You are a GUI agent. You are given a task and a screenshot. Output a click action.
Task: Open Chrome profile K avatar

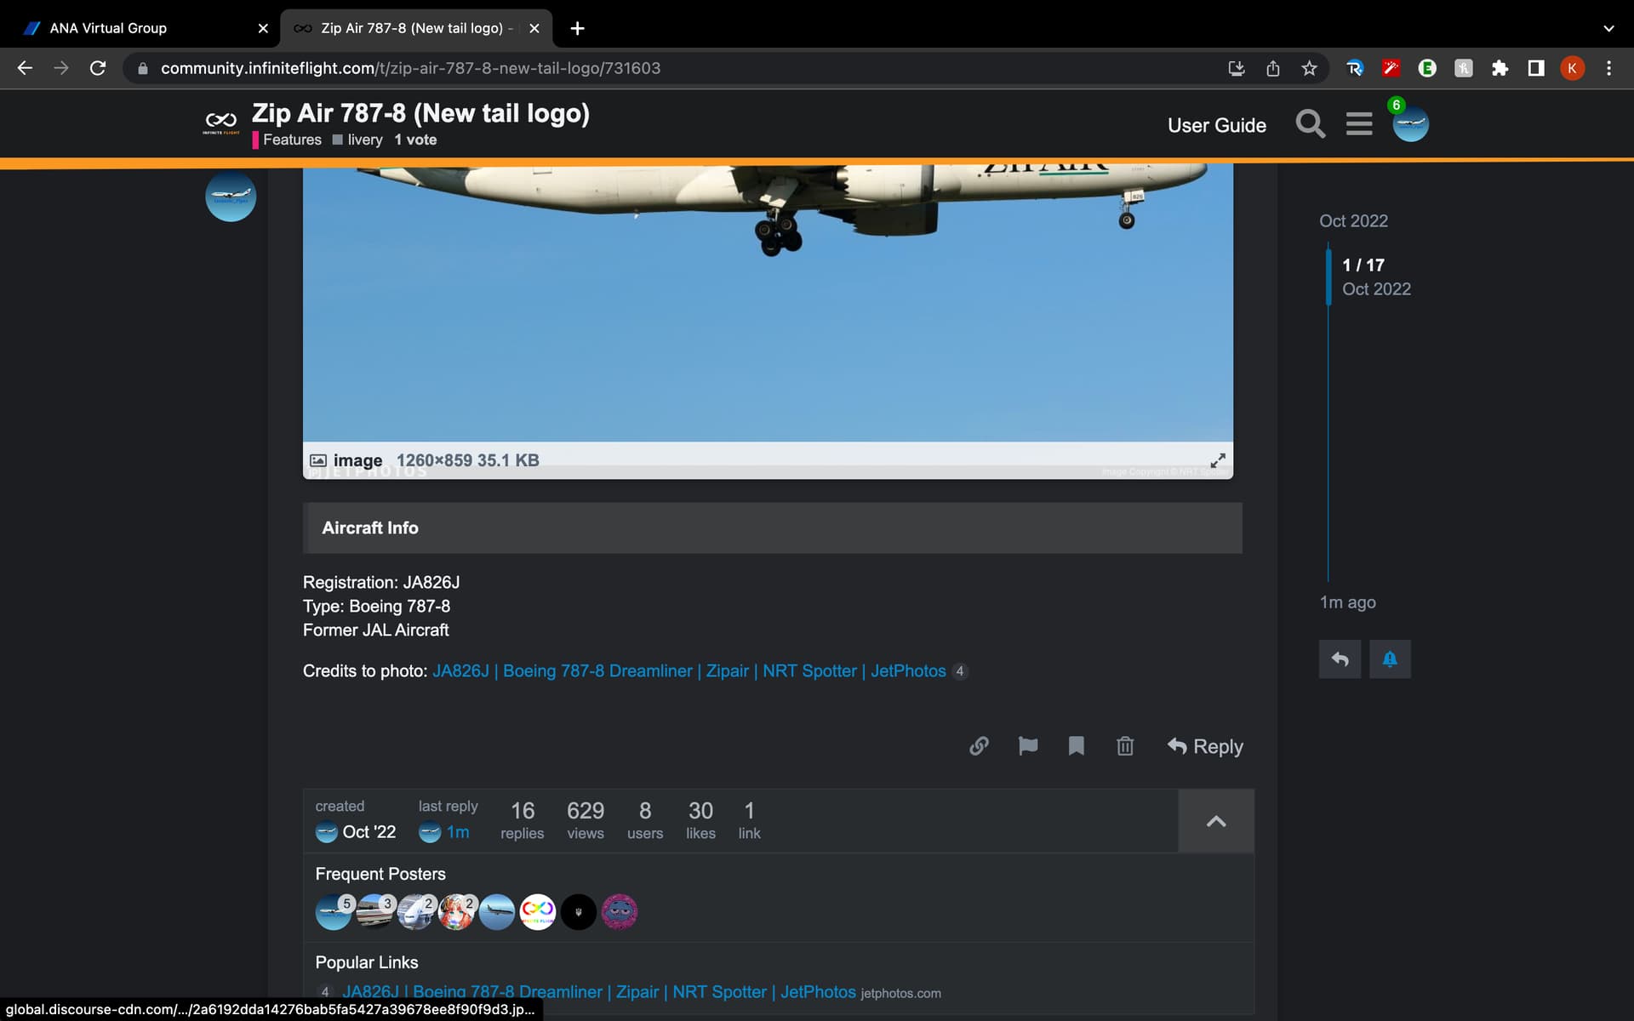click(1572, 68)
